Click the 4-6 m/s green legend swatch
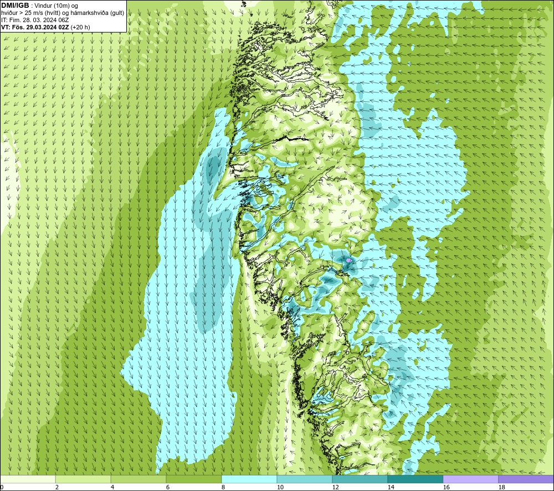Screen dimensions: 554x491 click(138, 479)
